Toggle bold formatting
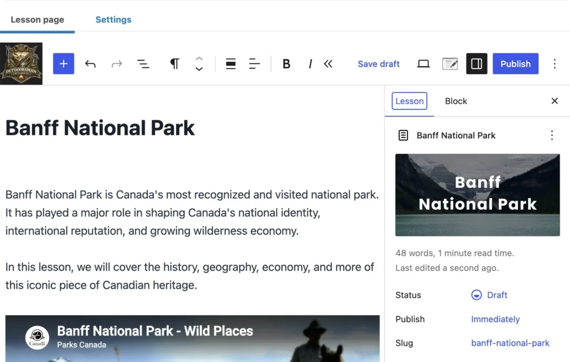This screenshot has height=362, width=570. [287, 64]
